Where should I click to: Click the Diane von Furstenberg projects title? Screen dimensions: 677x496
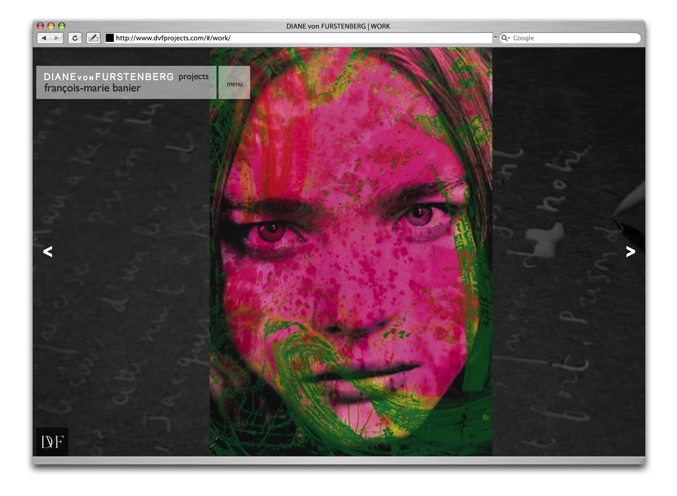pyautogui.click(x=126, y=77)
